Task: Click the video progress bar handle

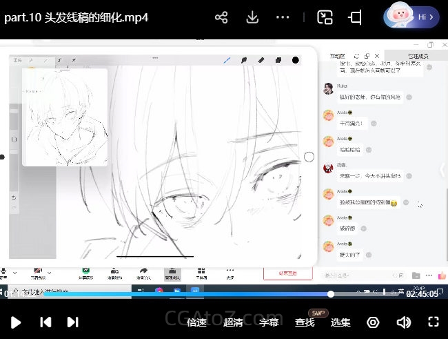Action: pyautogui.click(x=331, y=294)
